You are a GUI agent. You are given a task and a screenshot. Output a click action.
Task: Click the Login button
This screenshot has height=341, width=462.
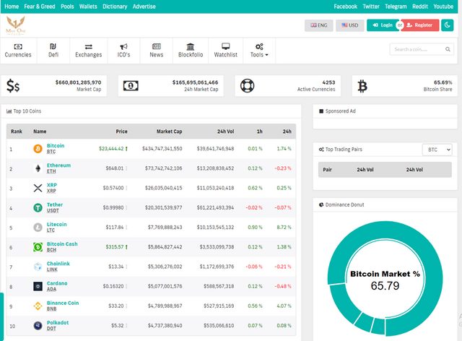382,25
